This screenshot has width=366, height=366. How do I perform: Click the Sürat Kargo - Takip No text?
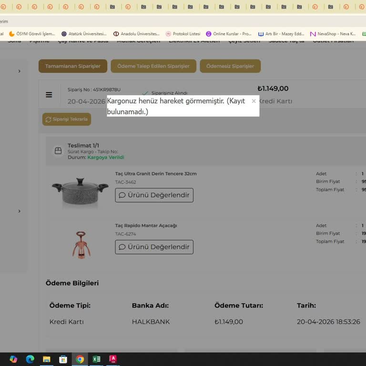[92, 152]
